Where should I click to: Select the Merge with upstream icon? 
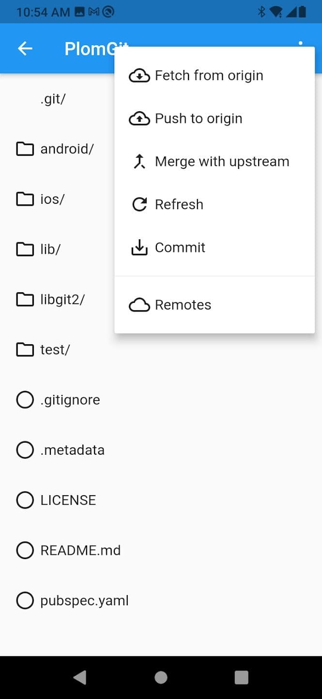coord(139,161)
